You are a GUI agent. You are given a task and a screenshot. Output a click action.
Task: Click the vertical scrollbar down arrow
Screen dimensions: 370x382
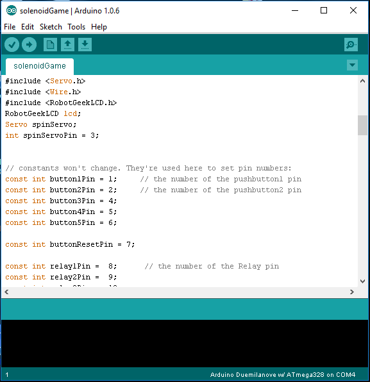pos(362,281)
